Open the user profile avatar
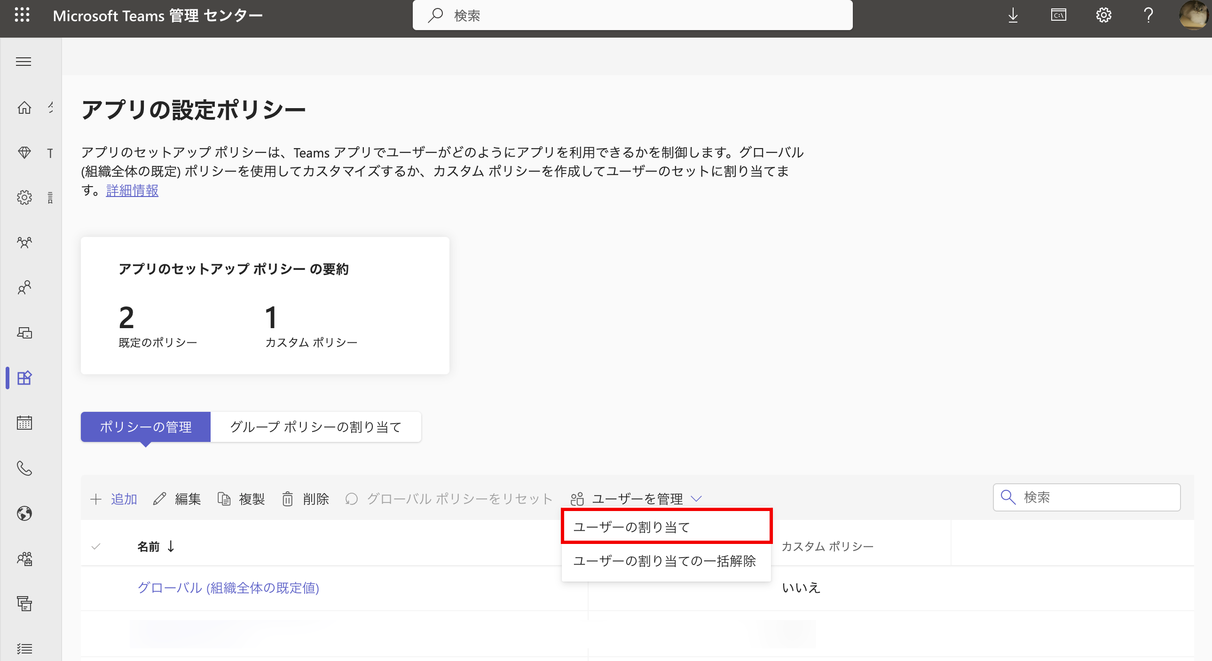 (x=1193, y=15)
